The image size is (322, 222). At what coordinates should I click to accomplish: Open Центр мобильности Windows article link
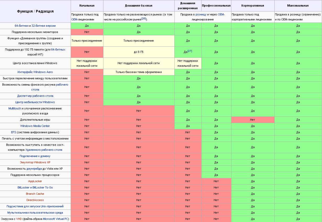35,102
